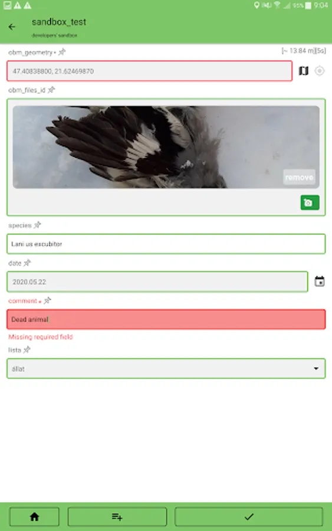Tap the GPS location target icon
The height and width of the screenshot is (531, 332).
320,71
